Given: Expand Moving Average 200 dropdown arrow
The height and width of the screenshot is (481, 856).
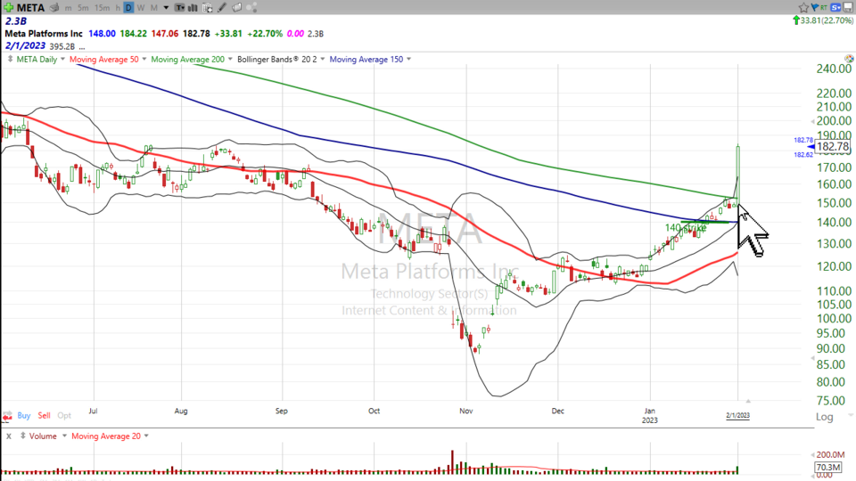Looking at the screenshot, I should click(230, 59).
